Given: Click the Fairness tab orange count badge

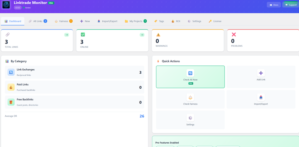Looking at the screenshot, I should pyautogui.click(x=71, y=21).
